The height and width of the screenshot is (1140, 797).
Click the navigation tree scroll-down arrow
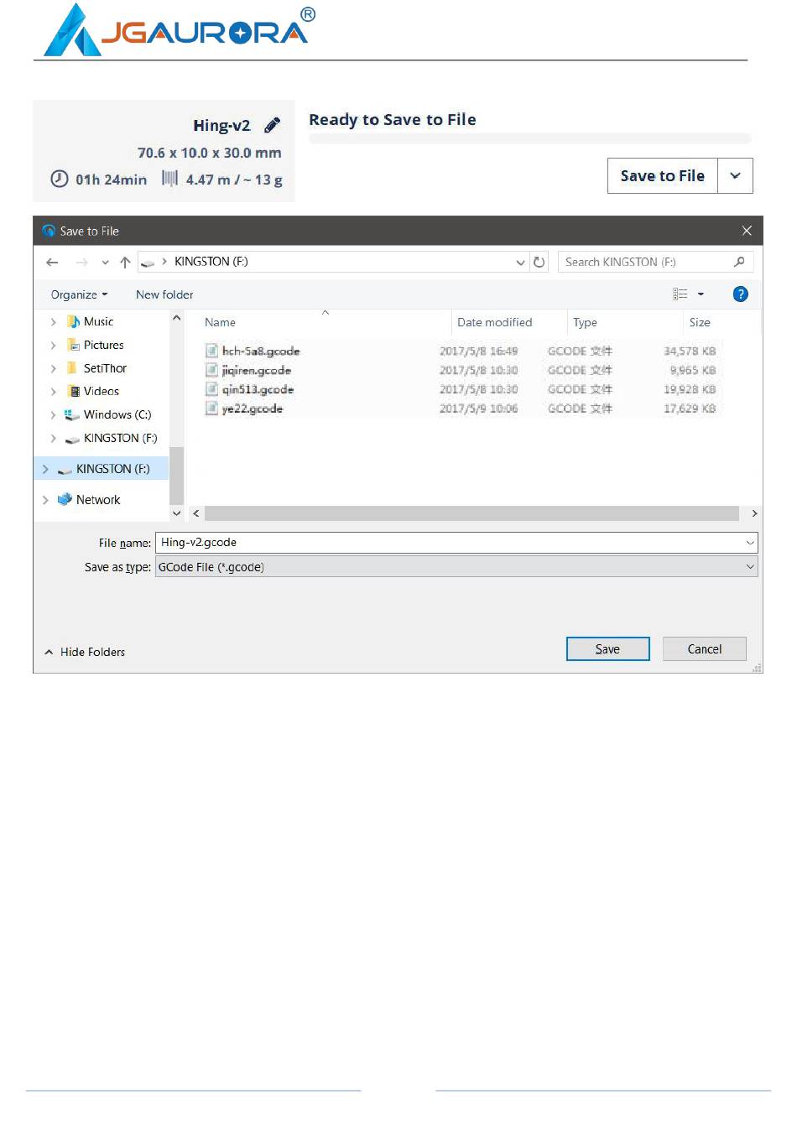(176, 513)
